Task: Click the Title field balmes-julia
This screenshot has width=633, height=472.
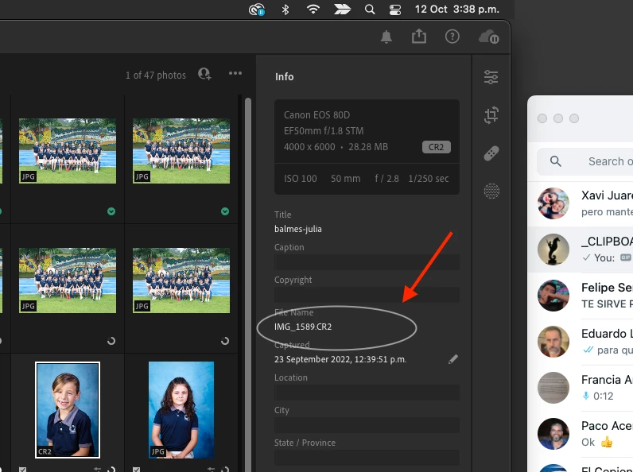Action: pyautogui.click(x=298, y=229)
